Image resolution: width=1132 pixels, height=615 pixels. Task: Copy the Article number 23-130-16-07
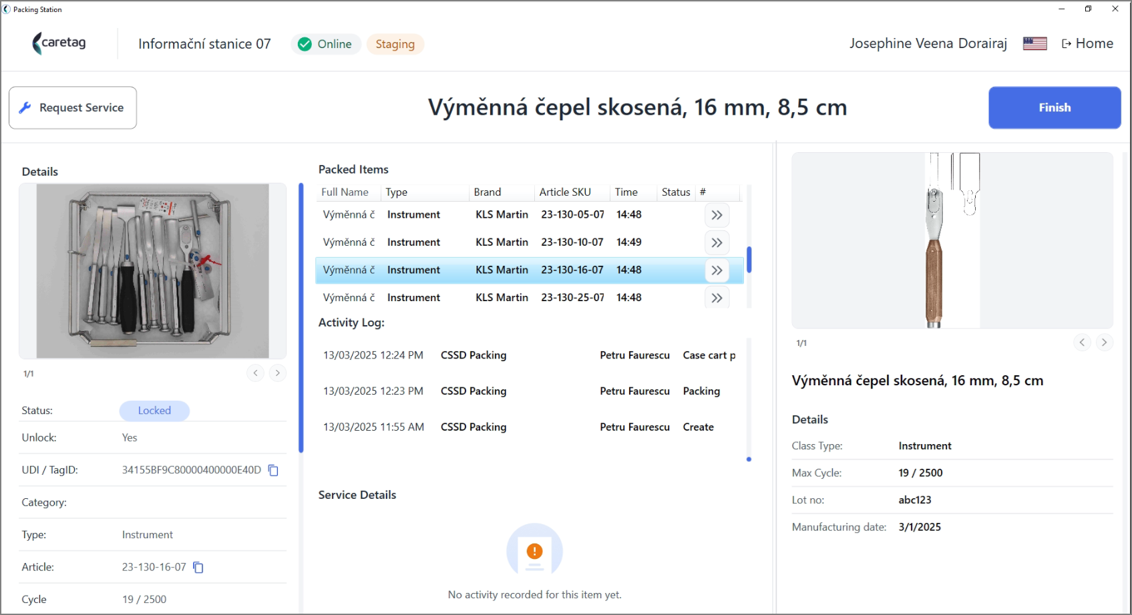pos(198,567)
